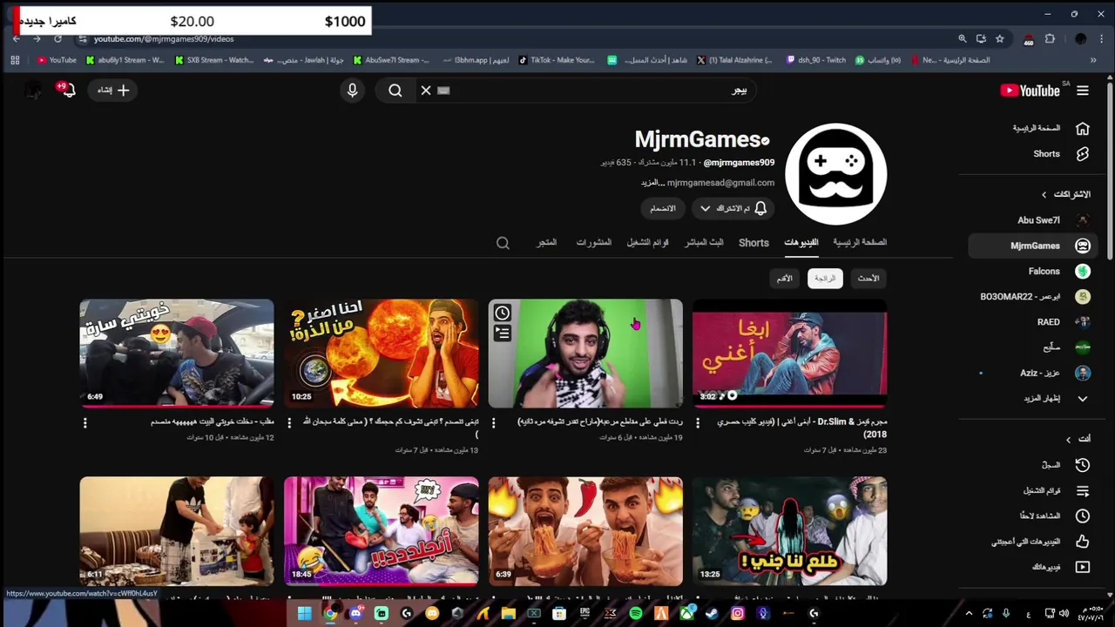Open the notifications bell with 9+ badge
The width and height of the screenshot is (1115, 627).
click(66, 90)
